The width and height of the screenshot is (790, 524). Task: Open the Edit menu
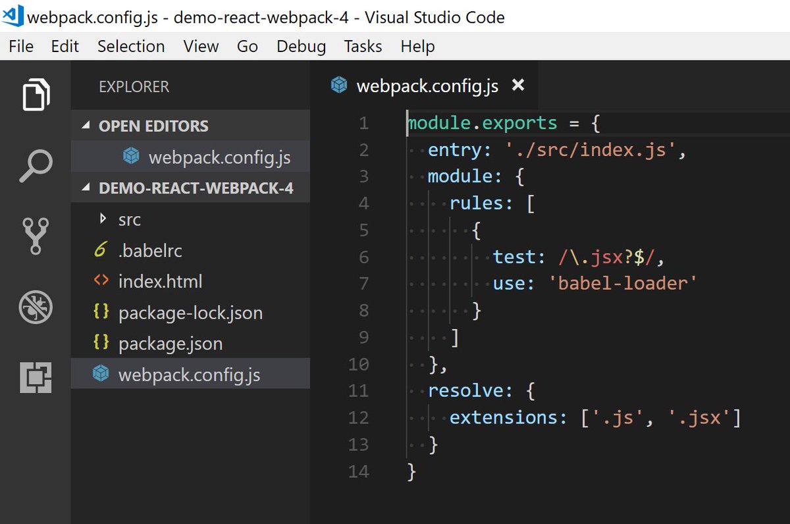click(x=65, y=47)
